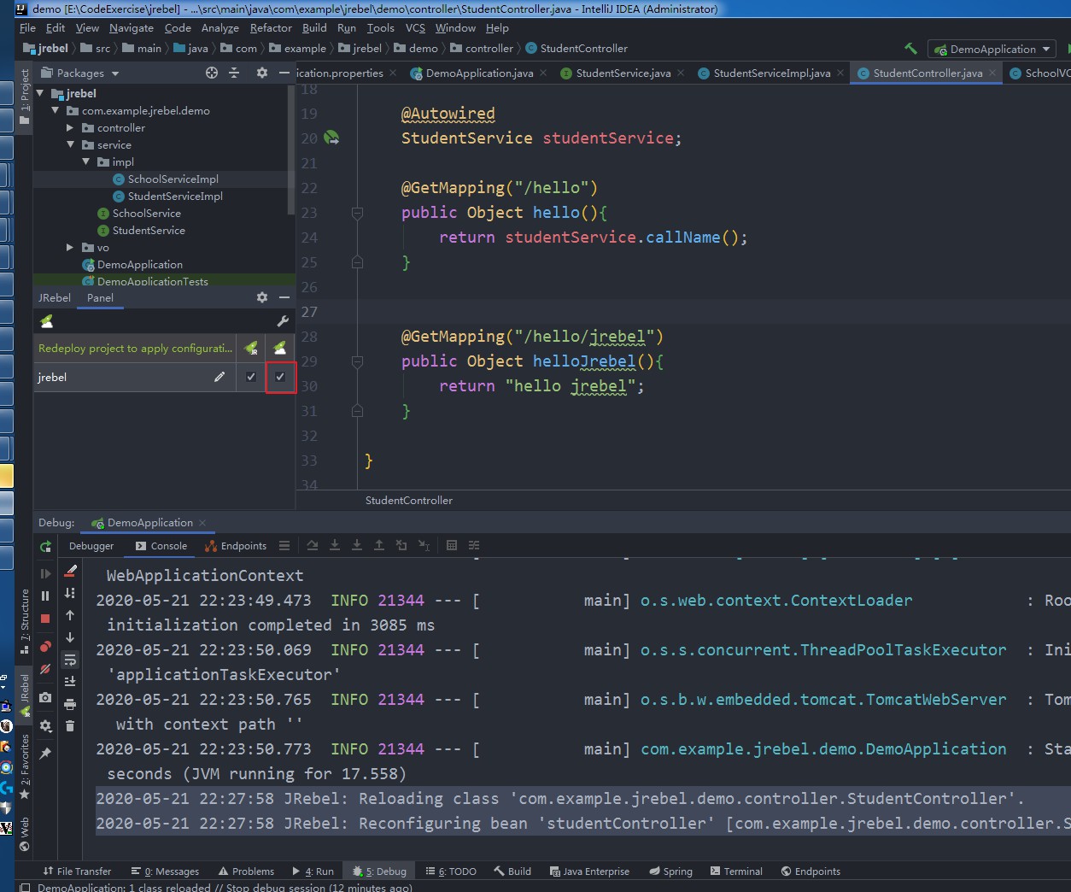Click the pencil edit icon for jrebel
Image resolution: width=1071 pixels, height=892 pixels.
tap(219, 377)
